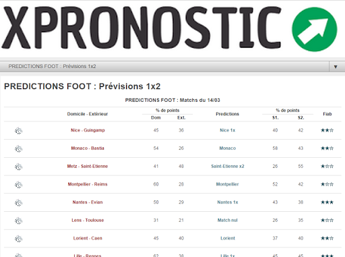This screenshot has width=345, height=257.
Task: Click the league icon beside Nice - Guingamp
Action: (x=18, y=131)
